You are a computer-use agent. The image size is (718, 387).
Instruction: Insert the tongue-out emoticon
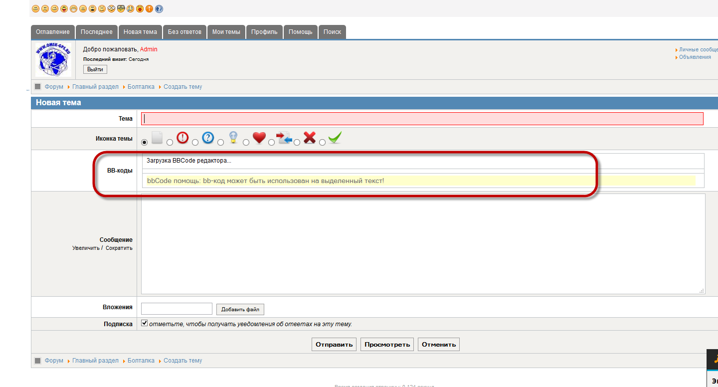pos(64,9)
